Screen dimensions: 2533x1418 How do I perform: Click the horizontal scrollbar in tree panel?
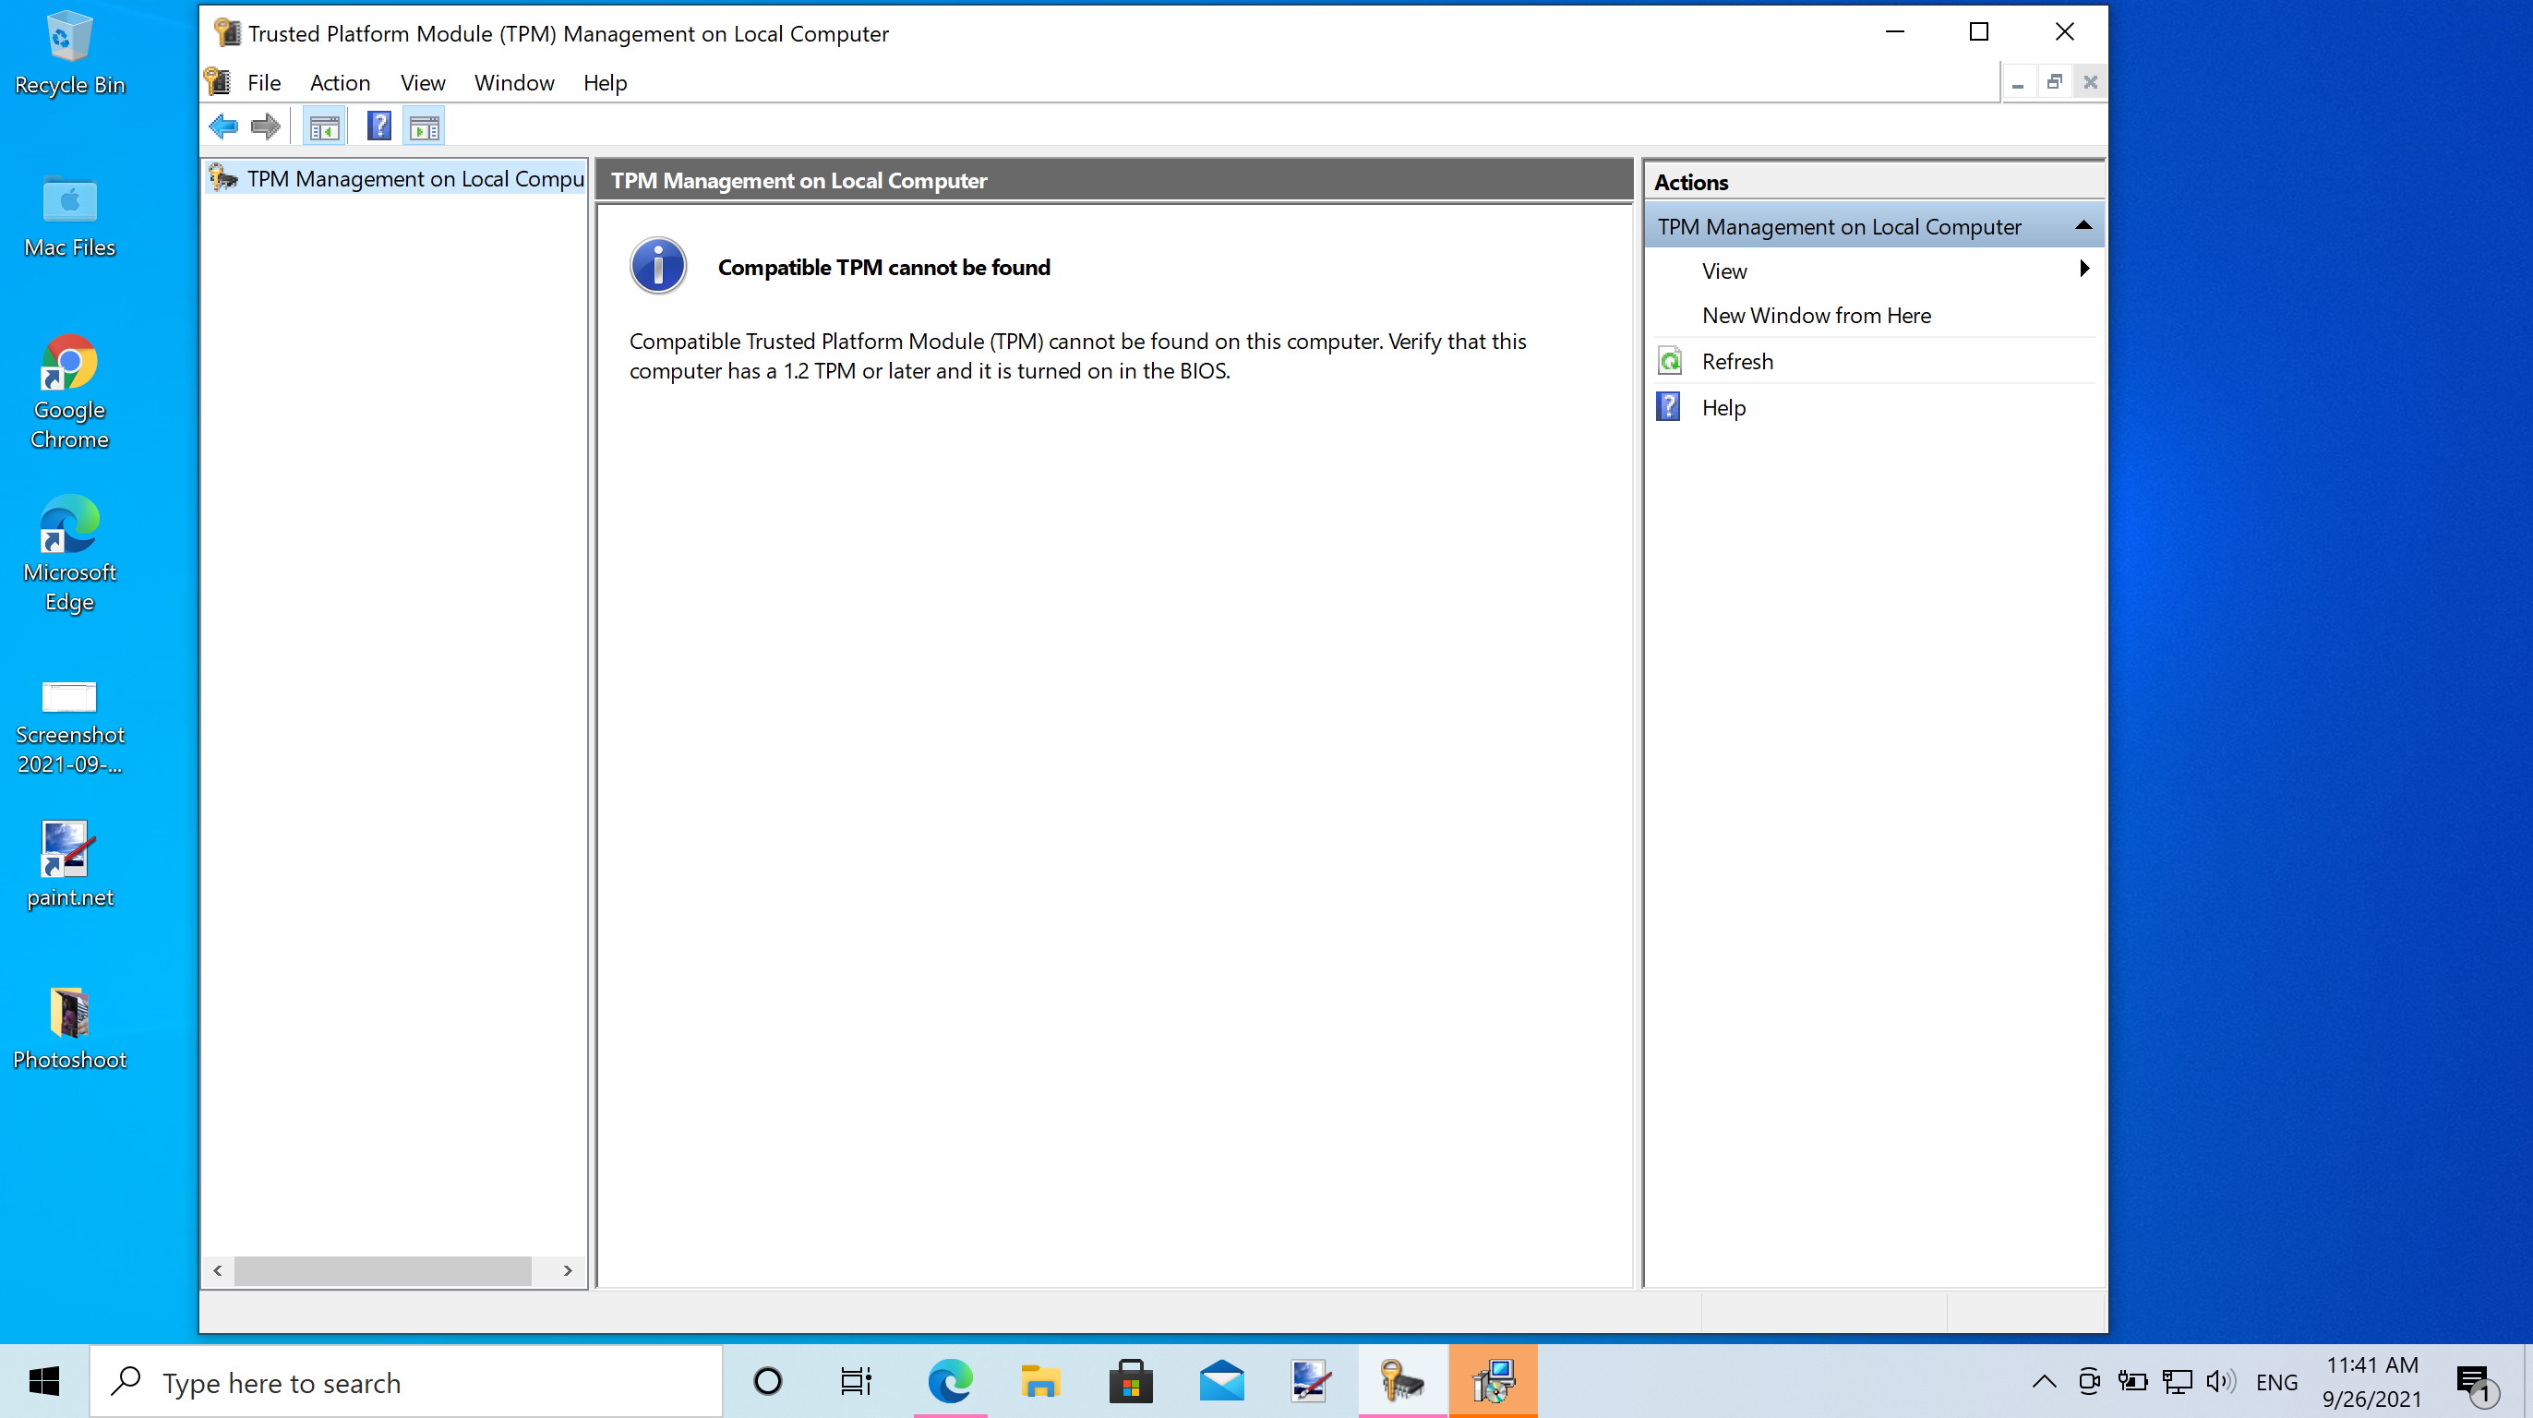[390, 1272]
